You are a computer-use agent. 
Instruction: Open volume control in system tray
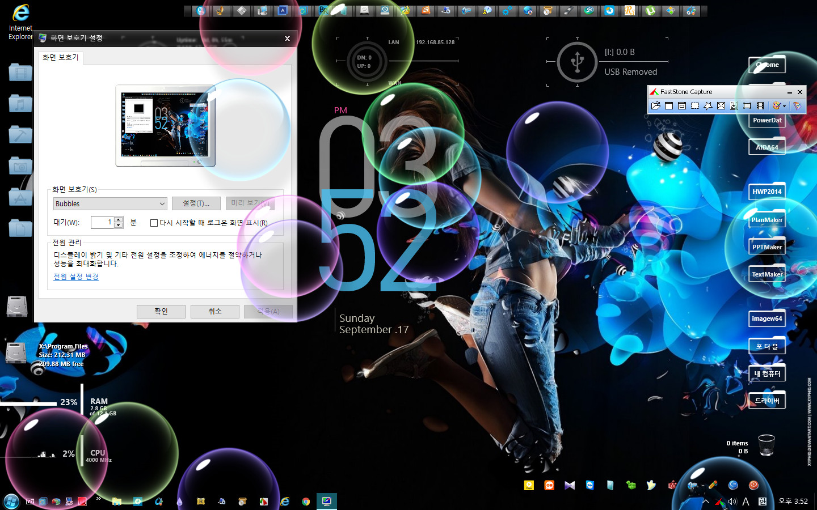732,501
